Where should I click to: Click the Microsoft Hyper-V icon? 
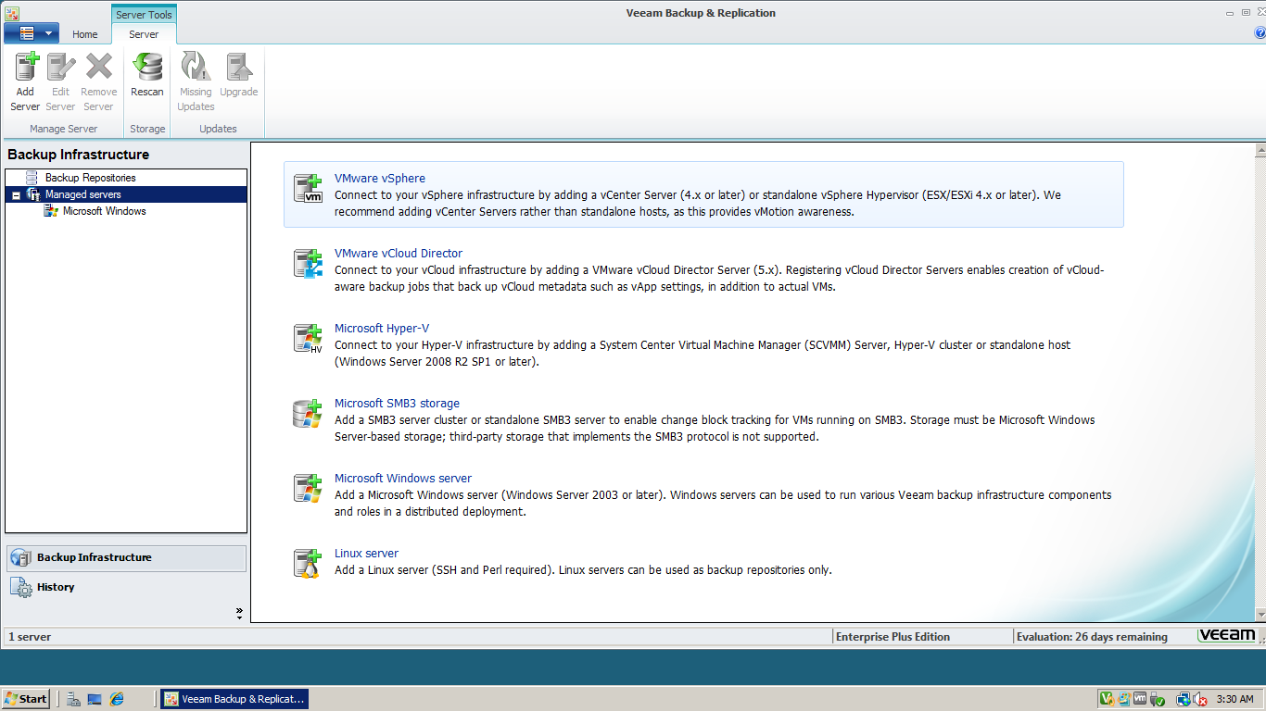pyautogui.click(x=307, y=334)
